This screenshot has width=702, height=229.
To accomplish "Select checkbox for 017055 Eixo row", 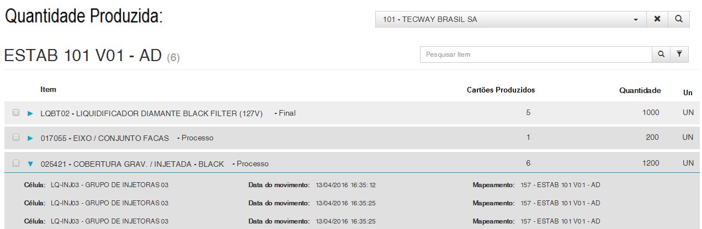I will point(16,137).
